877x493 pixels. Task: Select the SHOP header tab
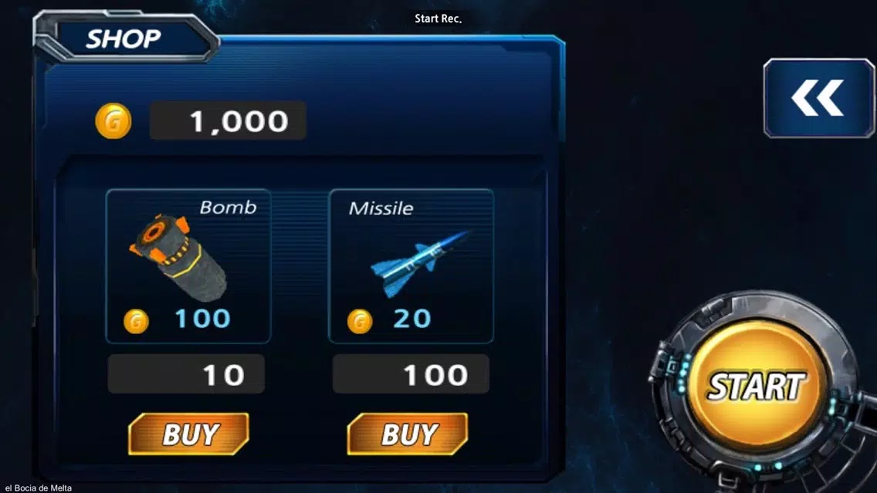[124, 39]
